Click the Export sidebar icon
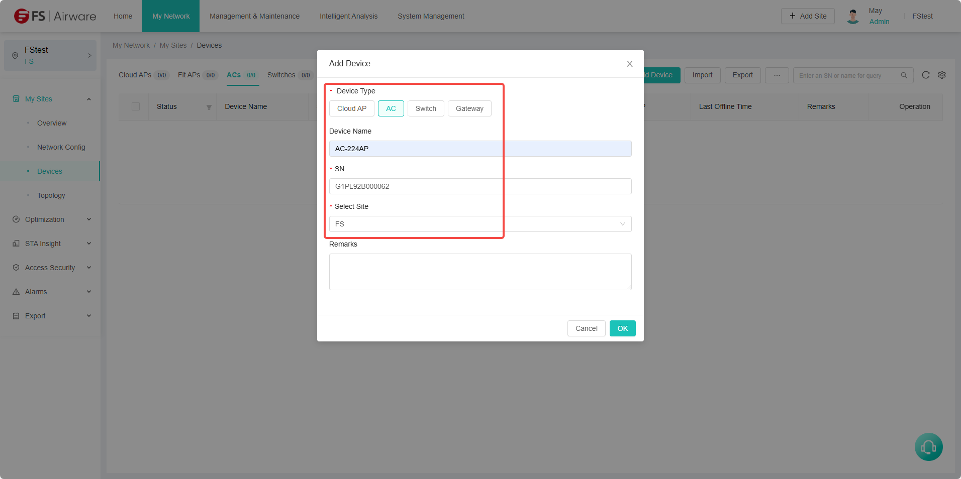Image resolution: width=961 pixels, height=479 pixels. coord(16,316)
